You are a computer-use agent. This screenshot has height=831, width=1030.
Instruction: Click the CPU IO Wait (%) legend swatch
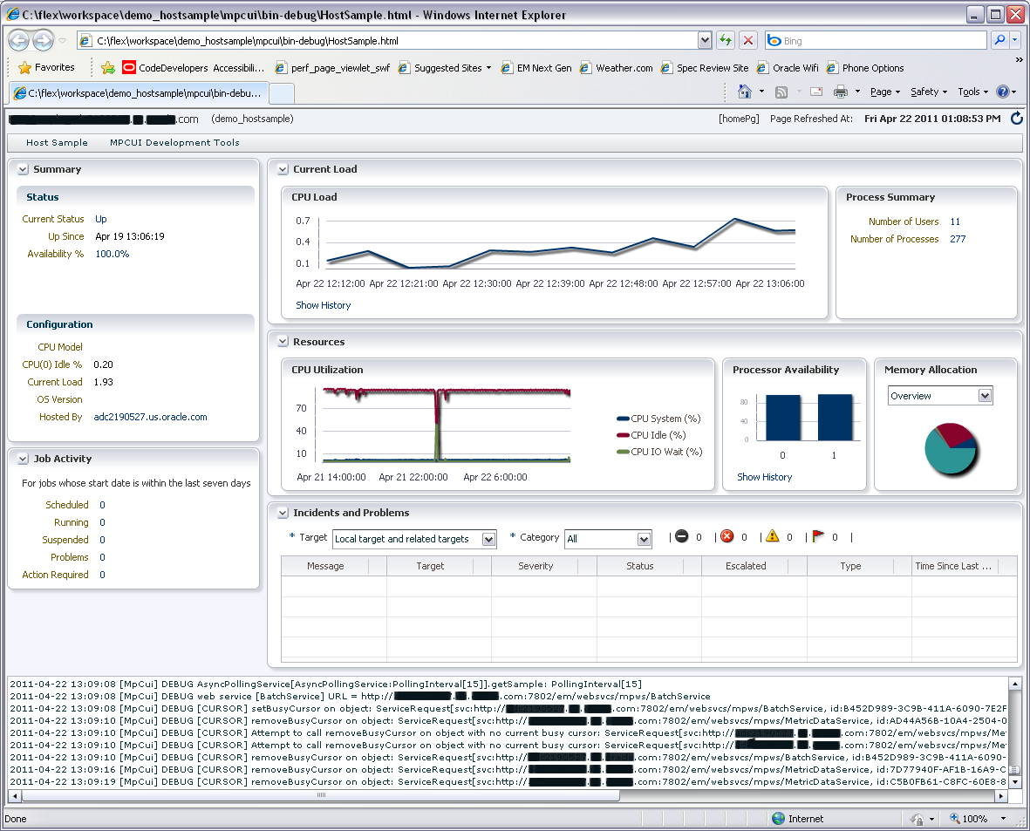623,452
